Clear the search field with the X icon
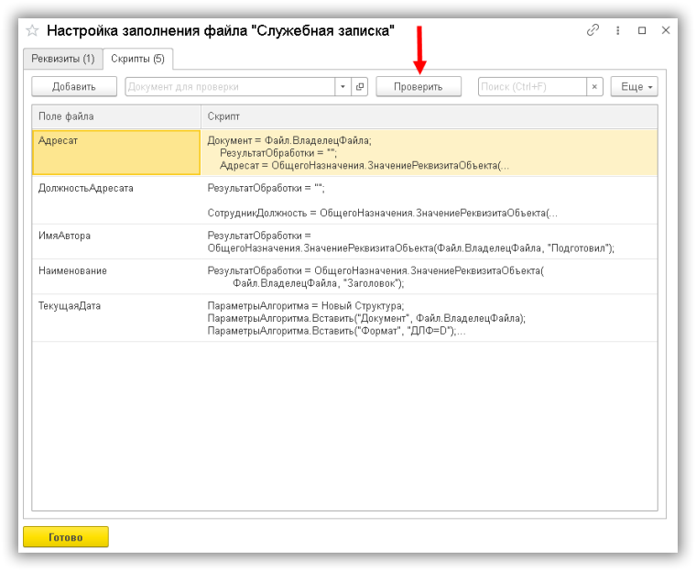The image size is (696, 571). point(595,87)
